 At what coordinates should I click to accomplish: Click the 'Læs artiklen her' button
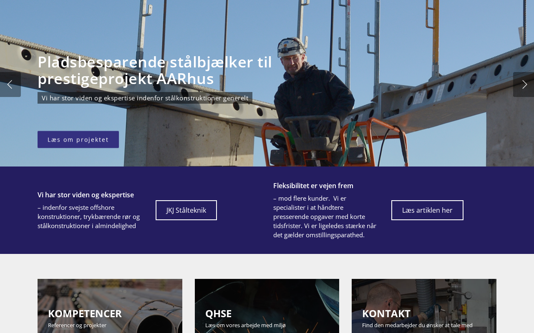[x=427, y=210]
